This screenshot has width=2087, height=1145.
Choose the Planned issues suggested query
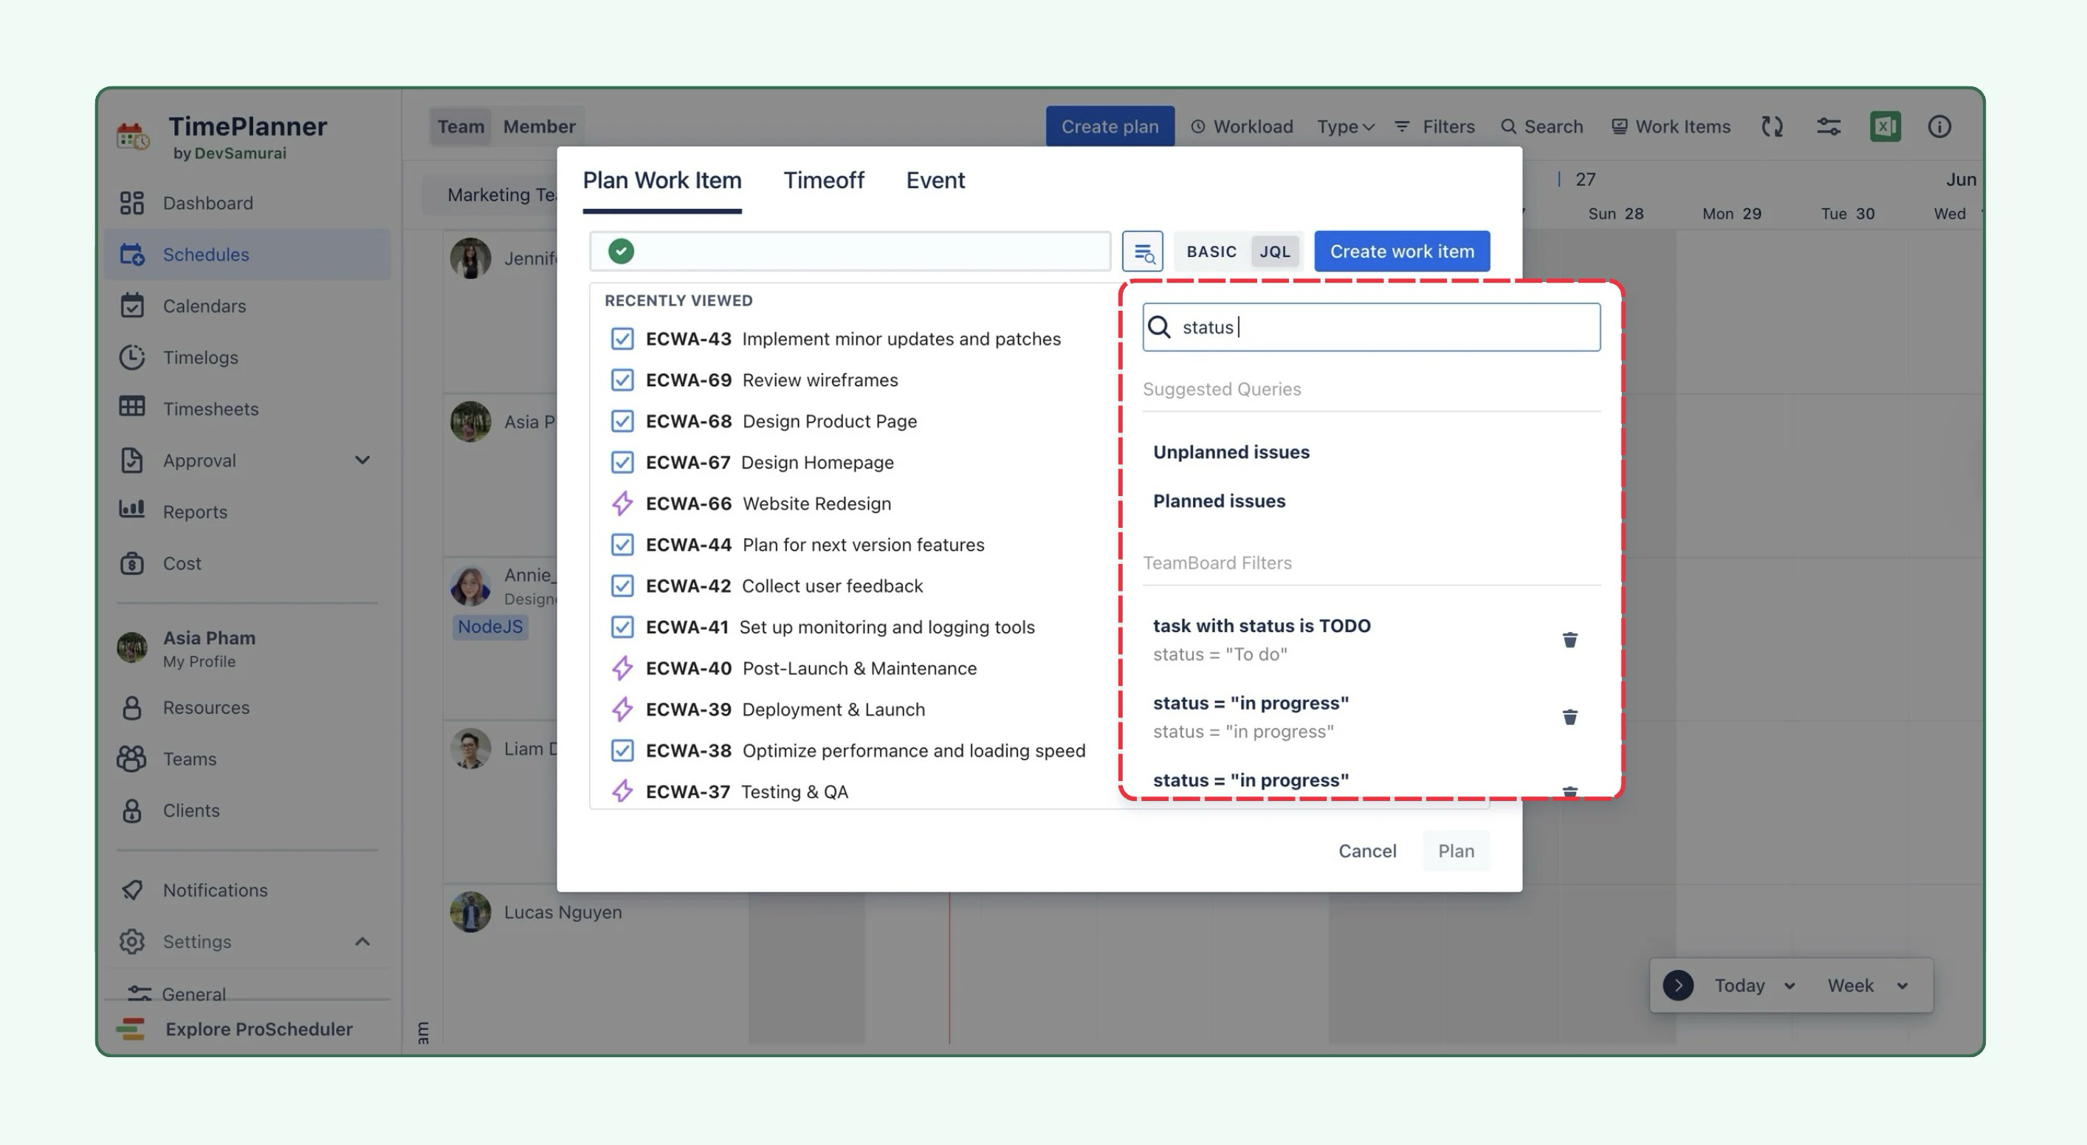[1219, 501]
